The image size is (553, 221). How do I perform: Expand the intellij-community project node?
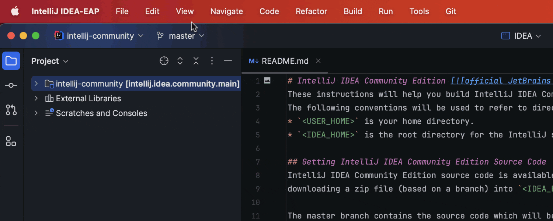(x=36, y=84)
